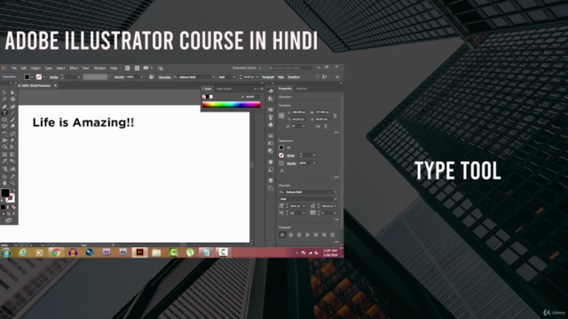Screen dimensions: 568x319
Task: Click the Fill swatch in Appearance section
Action: (281, 148)
